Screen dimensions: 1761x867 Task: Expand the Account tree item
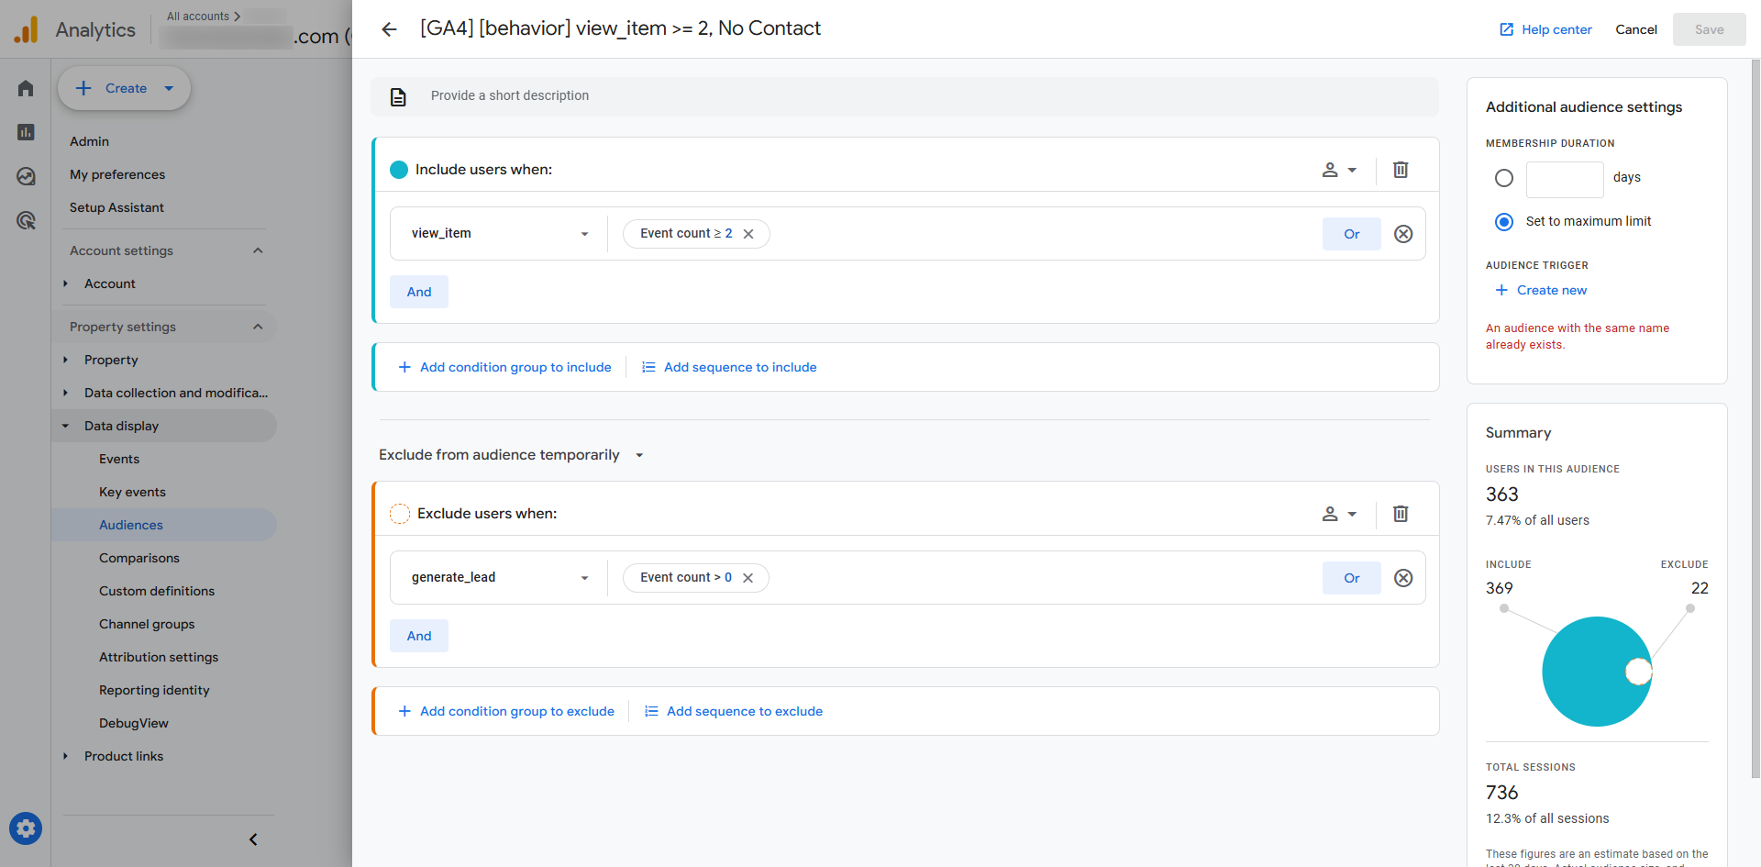point(65,283)
